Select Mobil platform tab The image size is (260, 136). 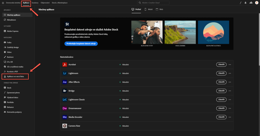coord(148,9)
